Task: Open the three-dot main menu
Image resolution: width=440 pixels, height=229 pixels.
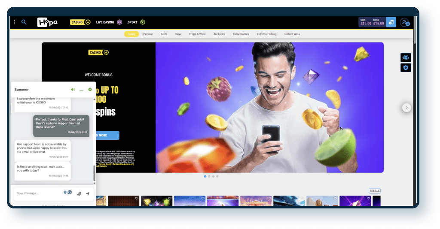Action: (14, 22)
